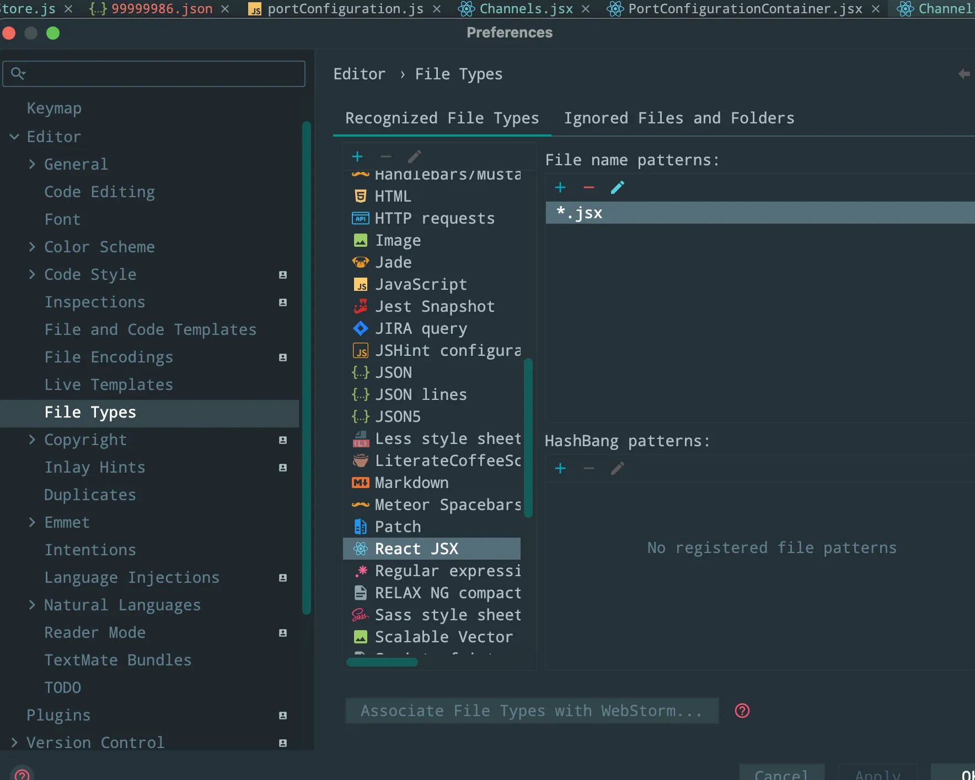The height and width of the screenshot is (780, 975).
Task: Select JavaScript file type
Action: (x=432, y=284)
